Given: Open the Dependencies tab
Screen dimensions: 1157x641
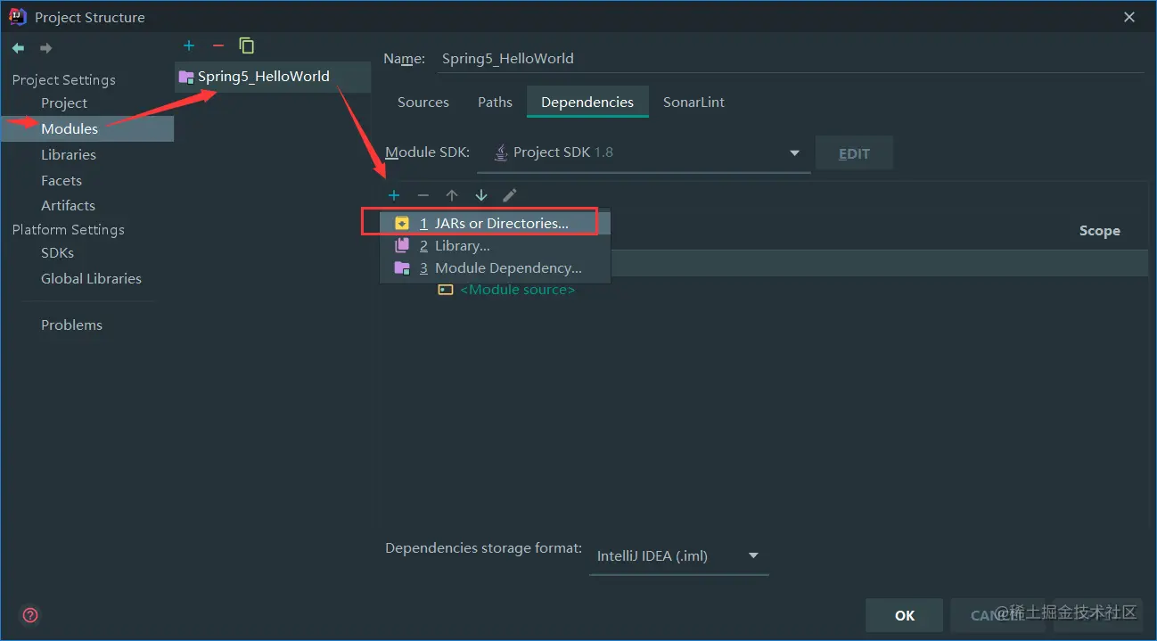Looking at the screenshot, I should (x=587, y=102).
